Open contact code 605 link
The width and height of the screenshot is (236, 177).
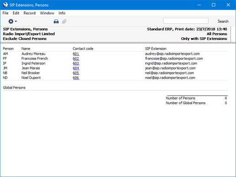pyautogui.click(x=76, y=73)
